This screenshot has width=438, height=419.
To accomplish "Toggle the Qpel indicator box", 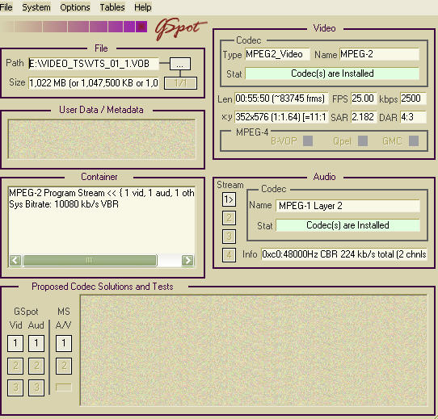I will (363, 141).
